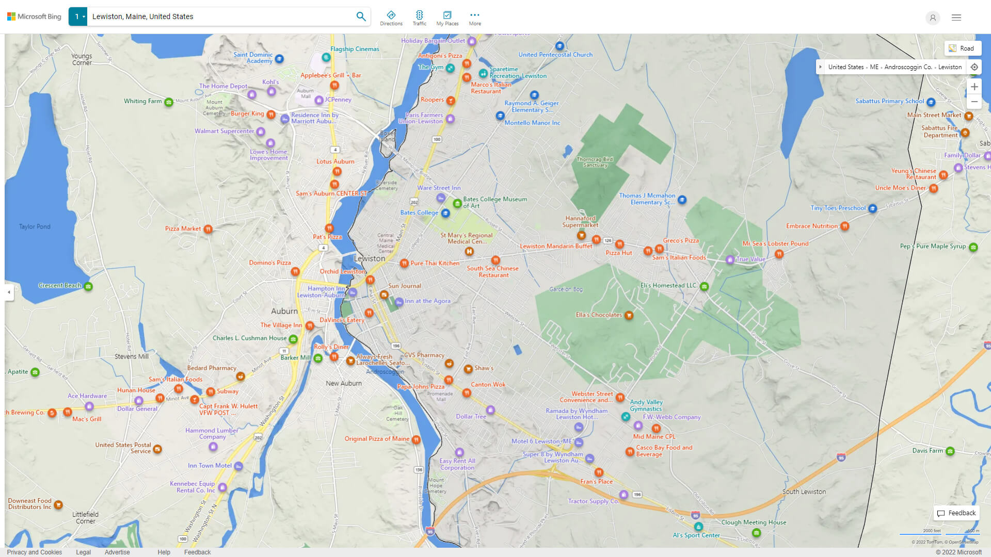Zoom in with the plus button
991x557 pixels.
pos(974,87)
